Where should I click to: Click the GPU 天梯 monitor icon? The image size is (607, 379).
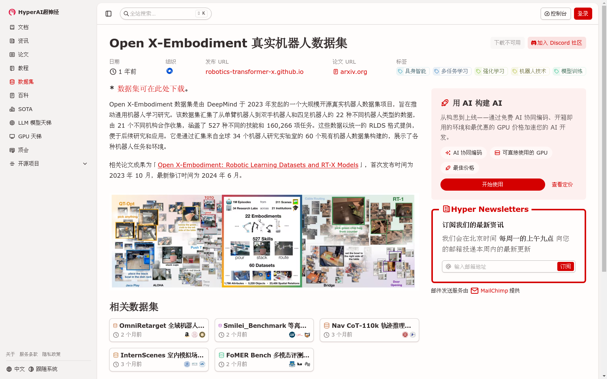(x=12, y=136)
